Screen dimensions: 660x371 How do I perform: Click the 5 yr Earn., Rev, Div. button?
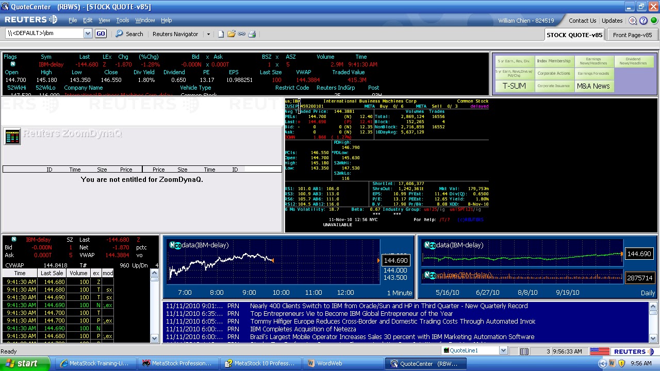coord(515,61)
